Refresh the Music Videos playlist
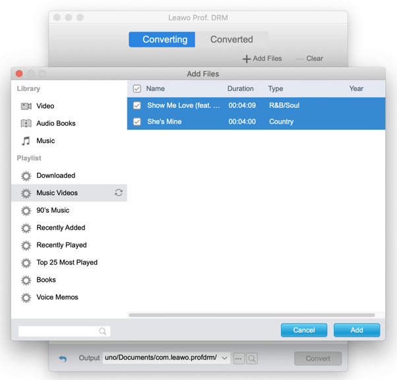Screen dimensions: 397x380 (x=119, y=193)
